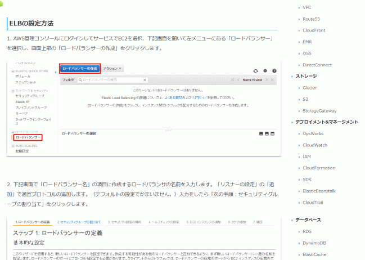Click the help question mark icon
The height and width of the screenshot is (260, 365).
[274, 71]
